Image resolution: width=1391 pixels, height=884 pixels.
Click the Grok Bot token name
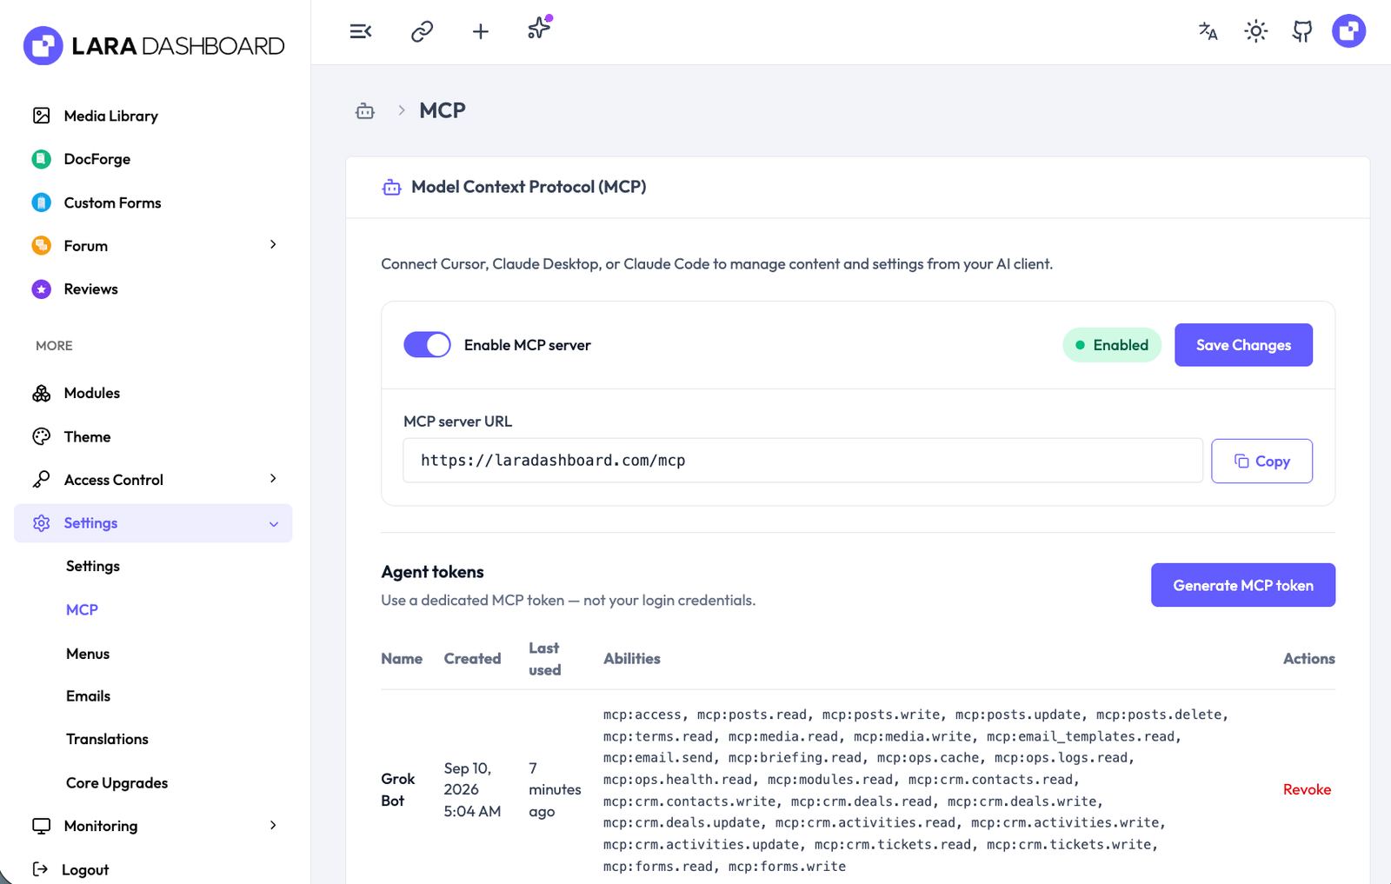tap(397, 789)
